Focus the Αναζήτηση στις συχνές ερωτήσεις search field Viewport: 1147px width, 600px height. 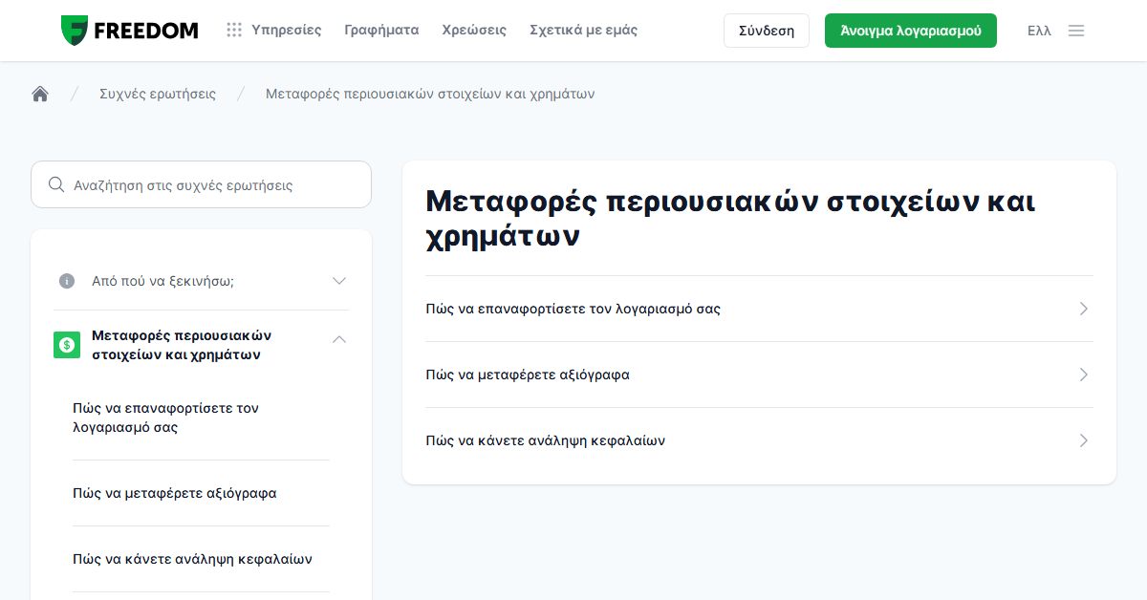[x=201, y=184]
